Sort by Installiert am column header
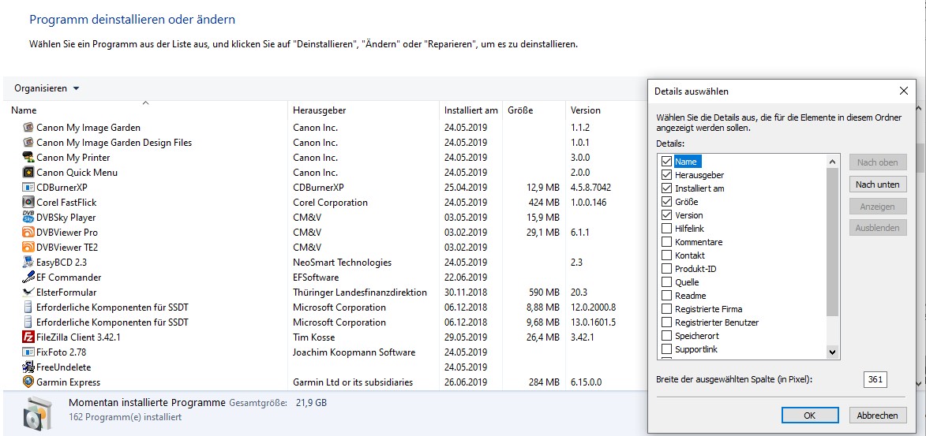Viewport: 926px width, 436px height. tap(471, 110)
